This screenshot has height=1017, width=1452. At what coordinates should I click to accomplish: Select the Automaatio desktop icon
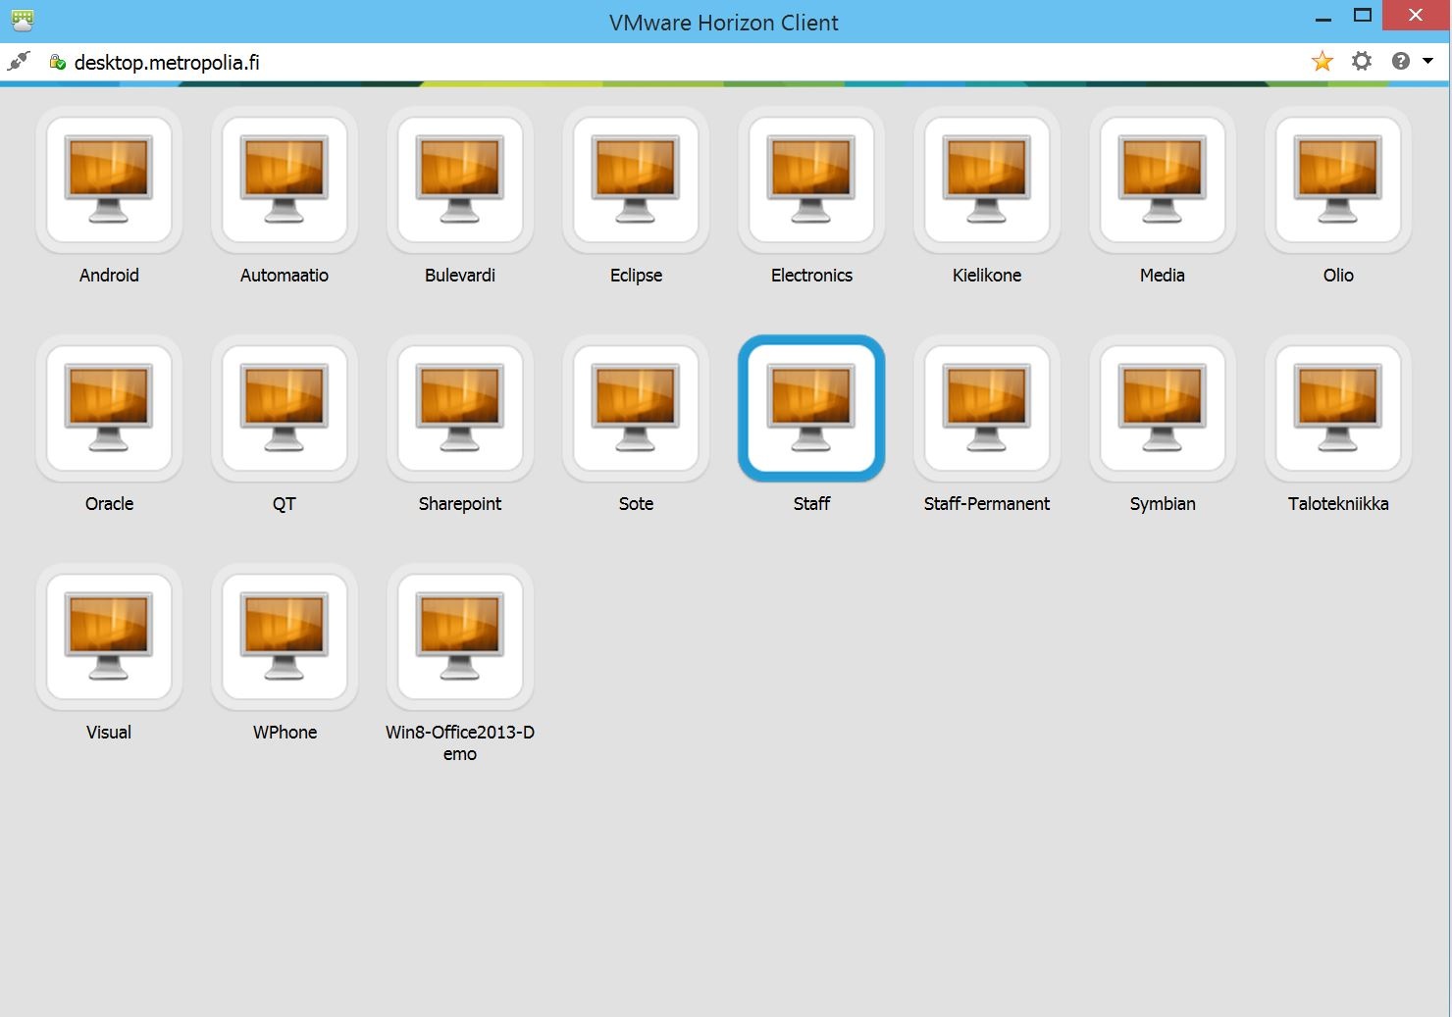[285, 180]
